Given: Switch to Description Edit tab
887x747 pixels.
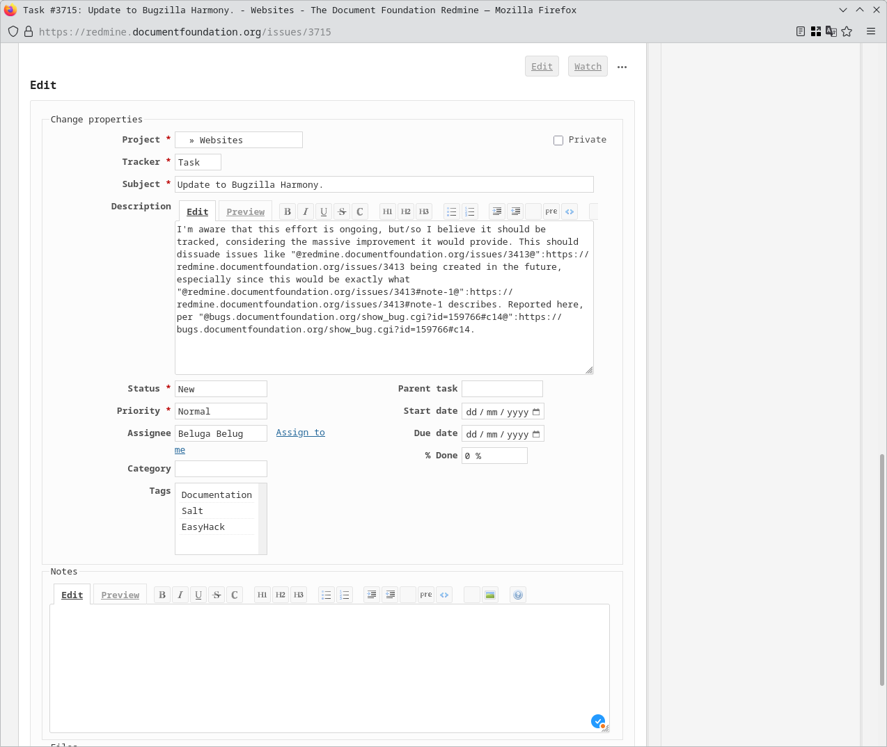Looking at the screenshot, I should click(x=197, y=211).
